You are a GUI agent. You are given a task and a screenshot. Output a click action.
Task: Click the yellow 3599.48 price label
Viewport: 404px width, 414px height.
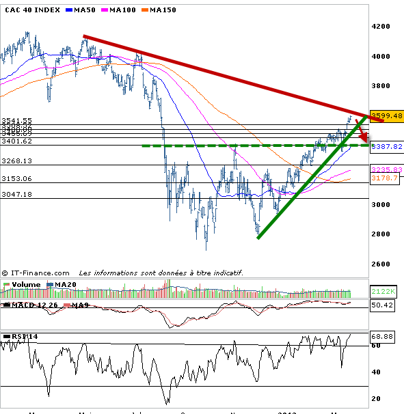pyautogui.click(x=387, y=116)
